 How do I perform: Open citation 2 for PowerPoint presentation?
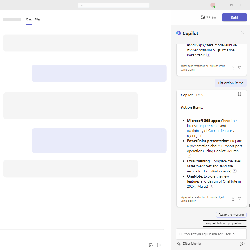(x=189, y=156)
